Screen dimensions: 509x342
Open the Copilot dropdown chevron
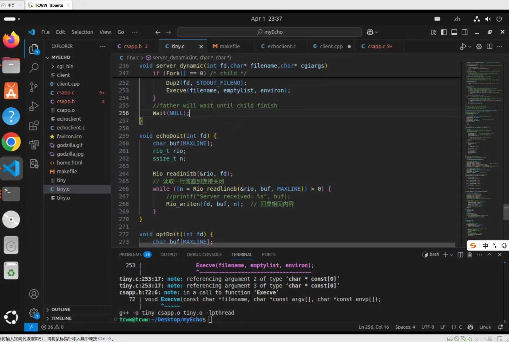(x=377, y=32)
